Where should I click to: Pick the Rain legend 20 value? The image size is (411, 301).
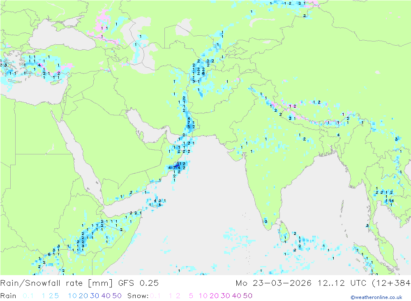(83, 296)
